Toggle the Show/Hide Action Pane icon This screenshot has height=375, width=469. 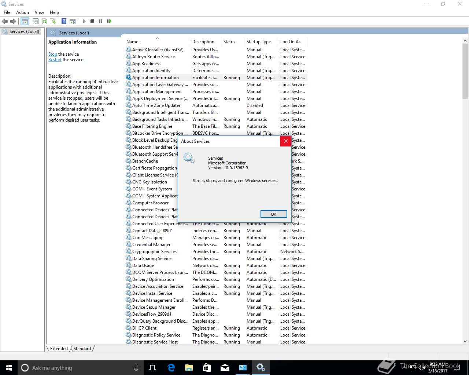(x=73, y=21)
